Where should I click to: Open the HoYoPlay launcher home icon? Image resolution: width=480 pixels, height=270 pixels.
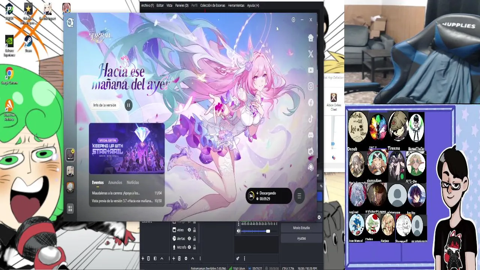point(310,38)
